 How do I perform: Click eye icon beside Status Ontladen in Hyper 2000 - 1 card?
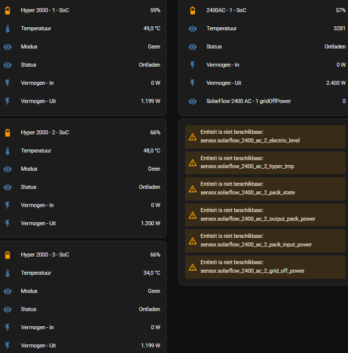pyautogui.click(x=8, y=65)
